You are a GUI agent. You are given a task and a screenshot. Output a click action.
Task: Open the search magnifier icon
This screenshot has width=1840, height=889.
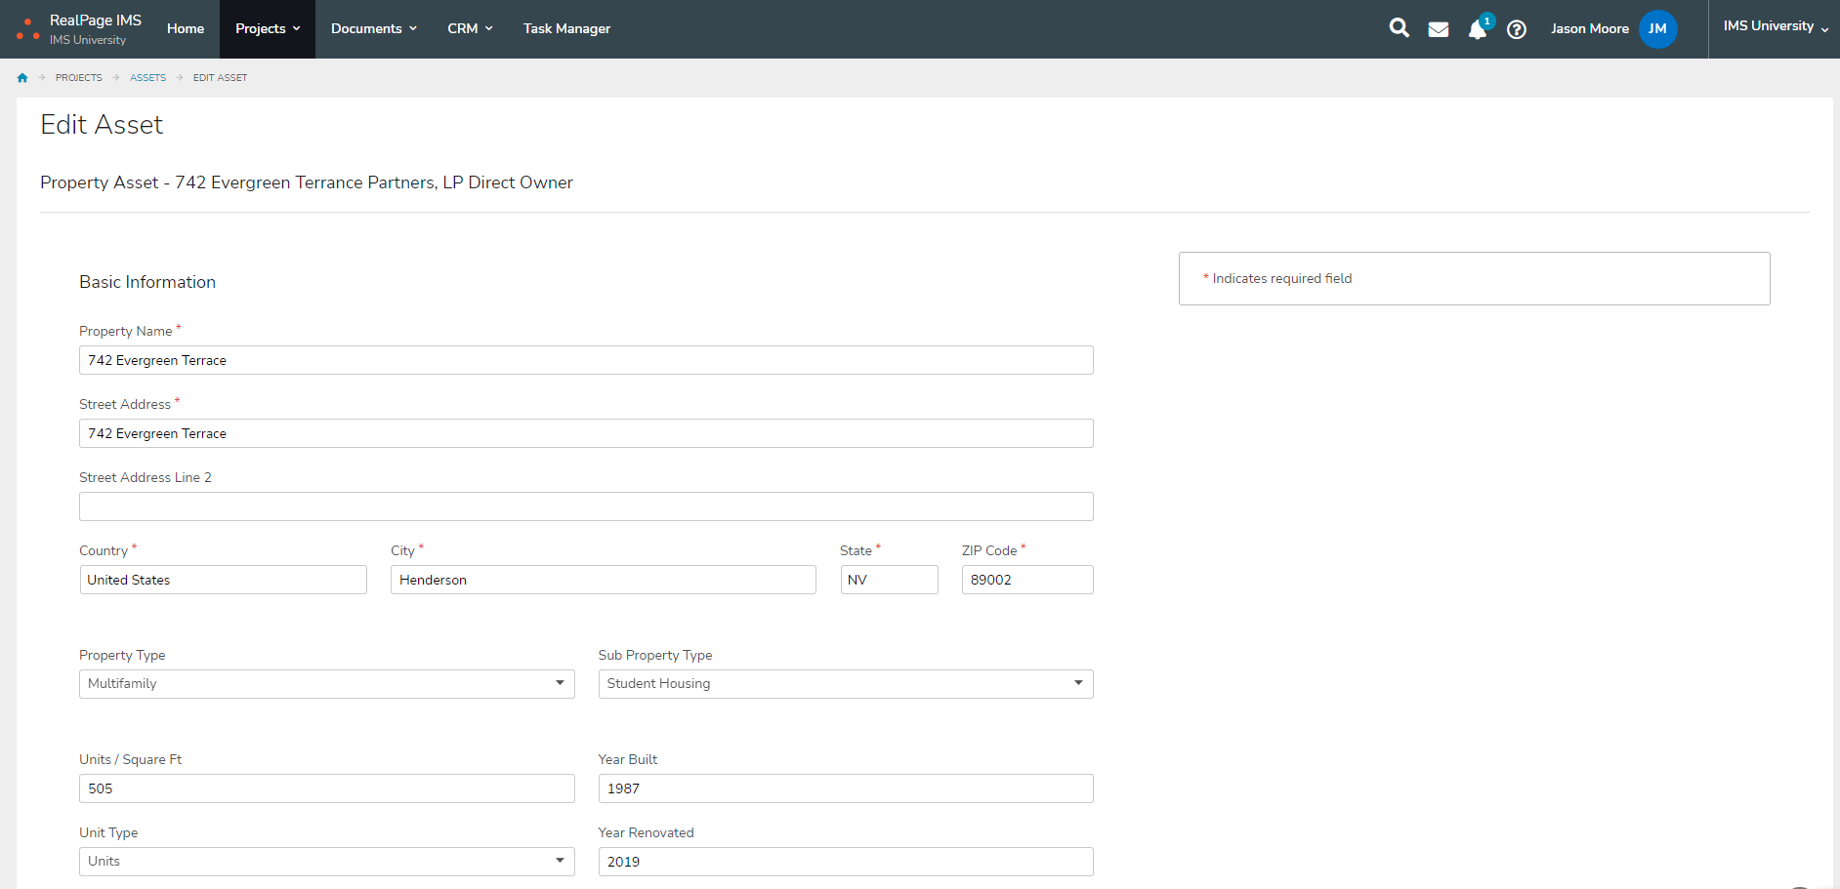click(x=1399, y=28)
